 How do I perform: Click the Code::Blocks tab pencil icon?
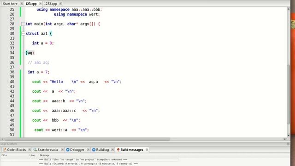click(5, 149)
